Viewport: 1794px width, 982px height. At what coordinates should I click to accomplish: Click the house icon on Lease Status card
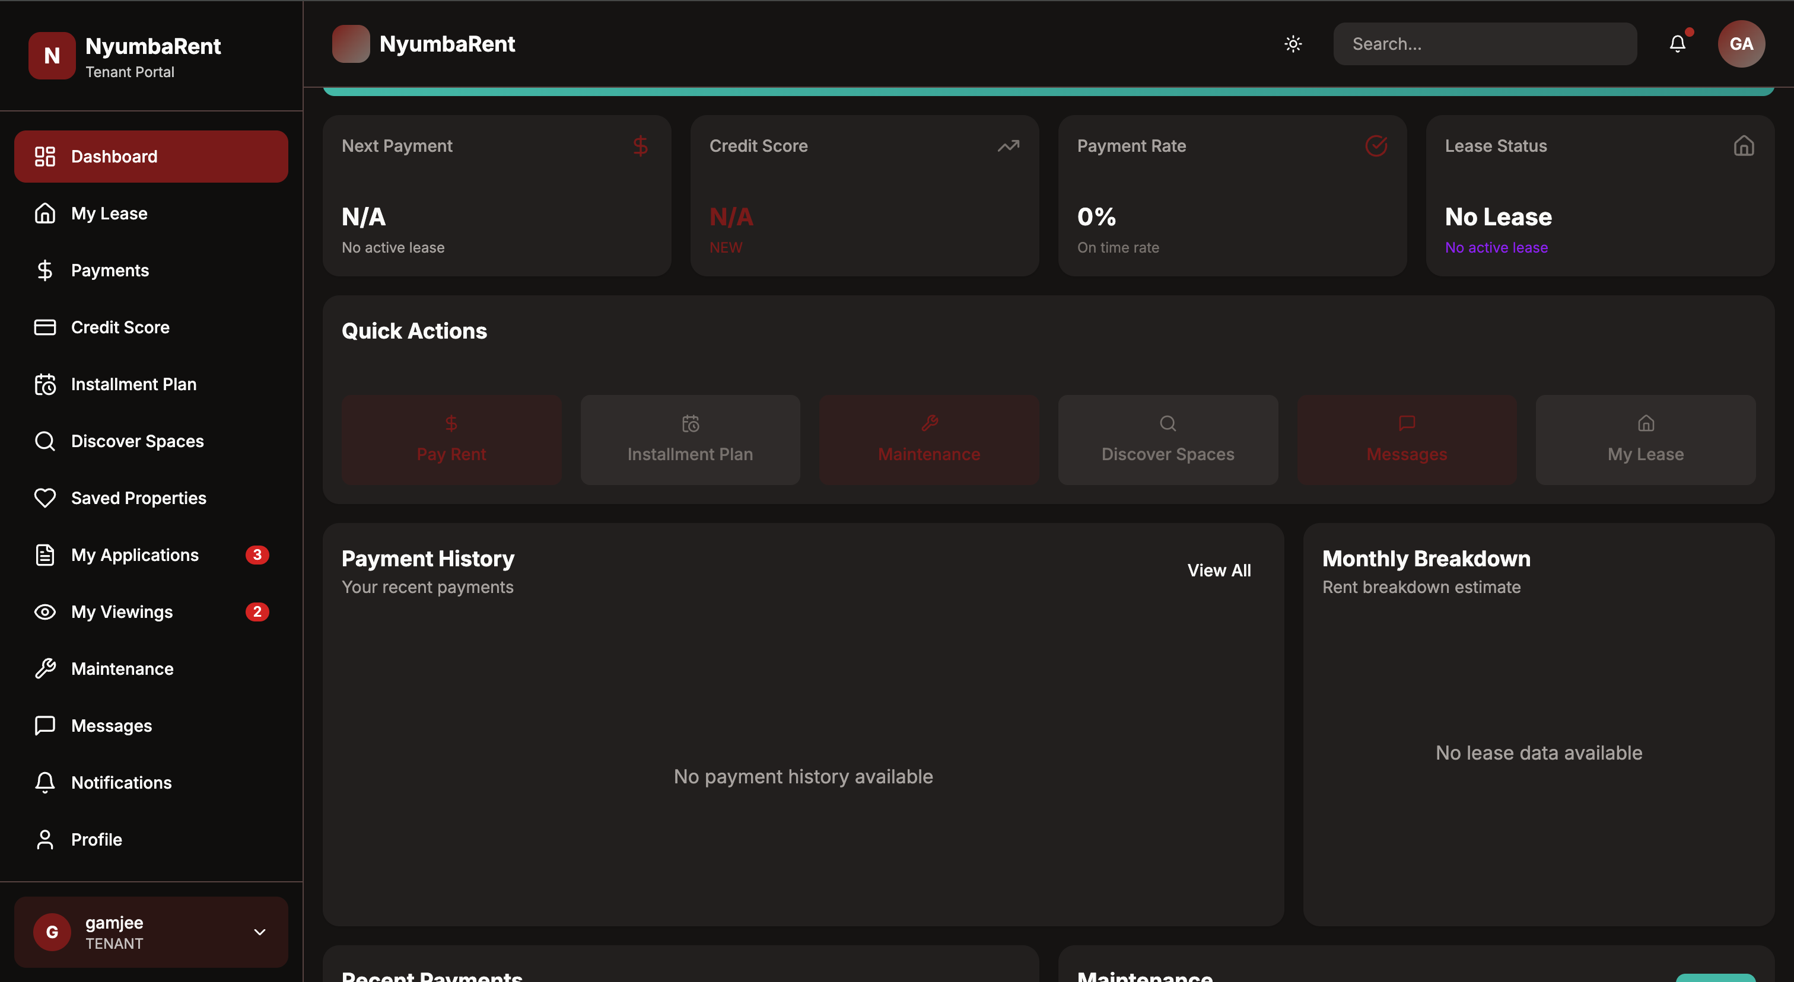point(1744,146)
